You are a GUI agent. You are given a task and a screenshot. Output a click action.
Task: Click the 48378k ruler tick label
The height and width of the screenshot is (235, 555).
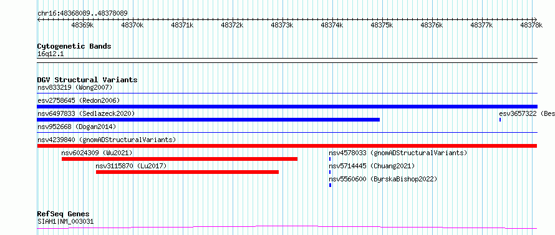pos(531,25)
